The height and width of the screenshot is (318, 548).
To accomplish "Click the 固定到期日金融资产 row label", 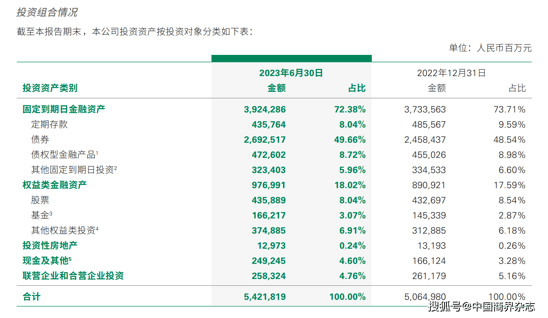I will 64,109.
